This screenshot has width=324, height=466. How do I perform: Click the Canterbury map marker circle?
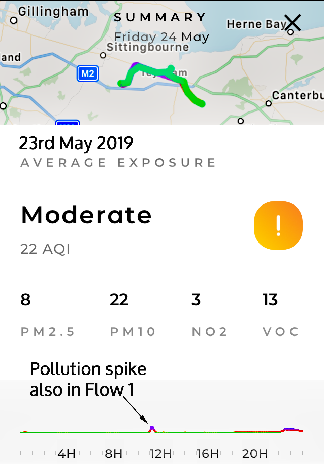coord(268,103)
